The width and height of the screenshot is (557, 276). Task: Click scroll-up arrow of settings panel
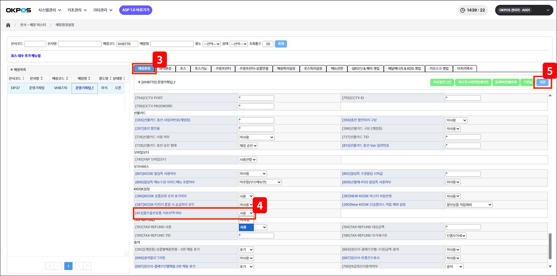tap(550, 95)
